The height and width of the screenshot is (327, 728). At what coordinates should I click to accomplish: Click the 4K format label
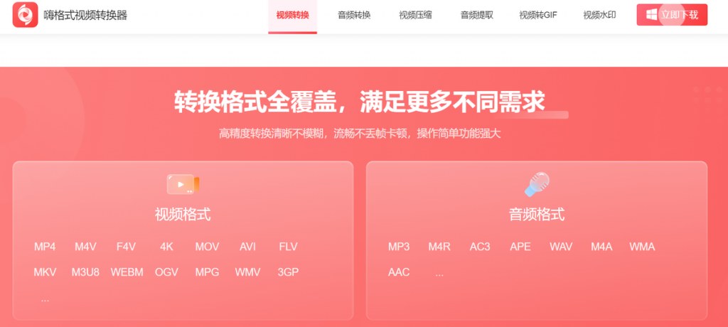point(166,247)
